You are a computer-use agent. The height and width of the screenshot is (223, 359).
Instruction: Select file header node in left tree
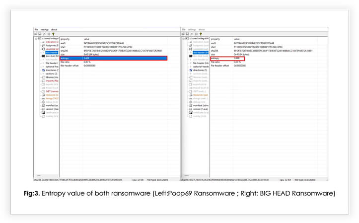(52, 63)
